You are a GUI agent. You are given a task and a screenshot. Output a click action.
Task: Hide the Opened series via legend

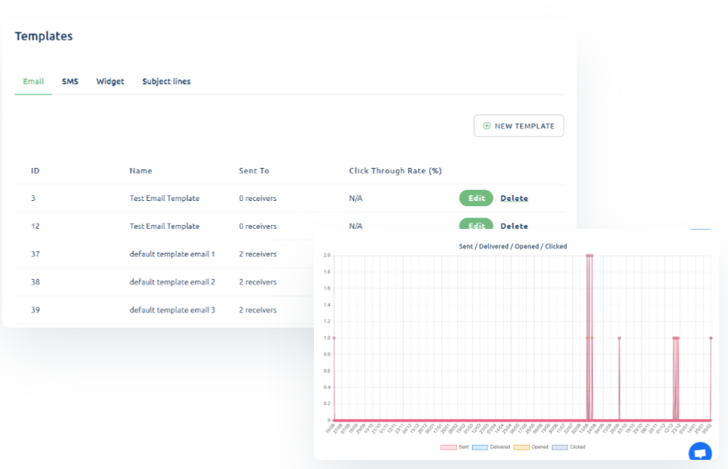point(522,447)
